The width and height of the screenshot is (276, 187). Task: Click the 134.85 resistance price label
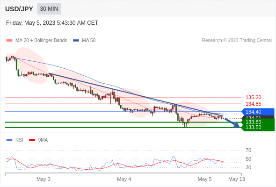(253, 104)
